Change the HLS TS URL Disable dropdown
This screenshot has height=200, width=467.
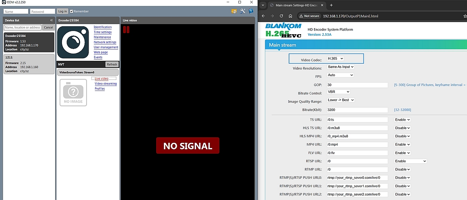(x=402, y=128)
